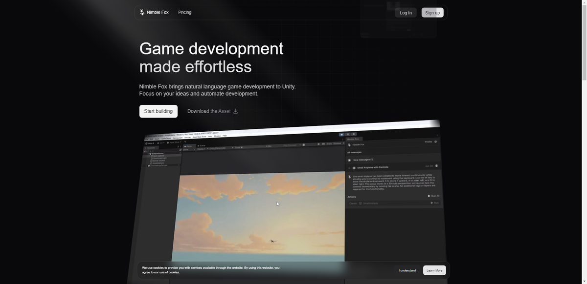Accept cookies with I understand
The image size is (587, 284).
point(407,270)
